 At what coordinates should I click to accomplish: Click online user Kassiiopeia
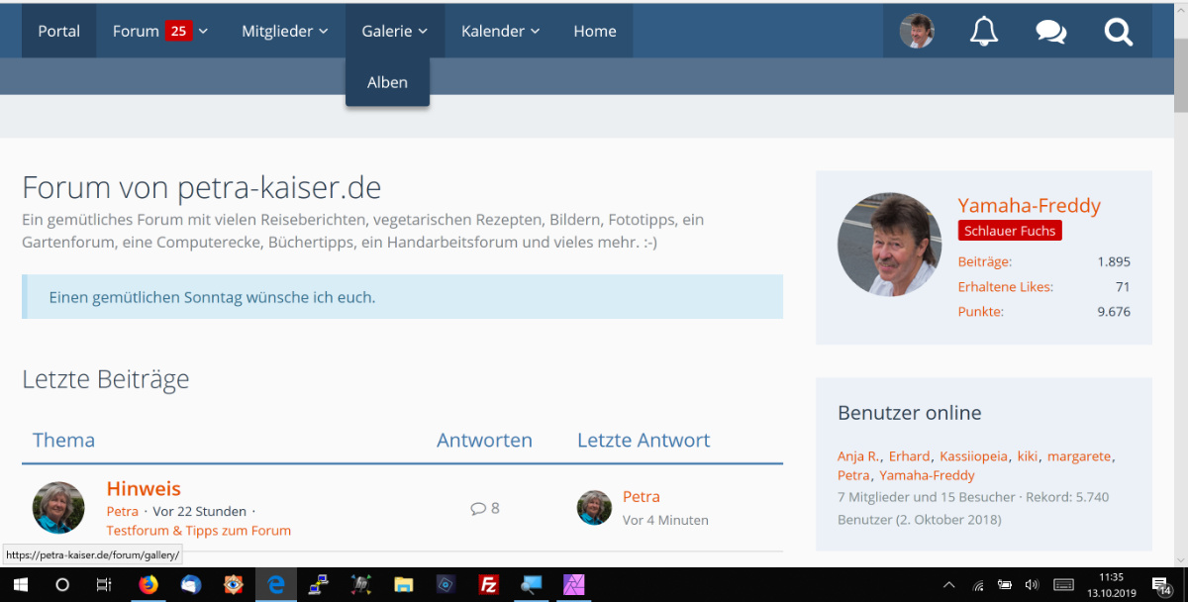coord(974,456)
